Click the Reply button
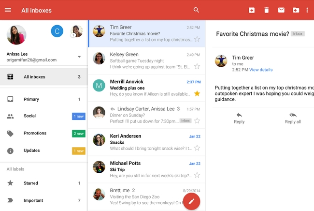 tap(239, 118)
